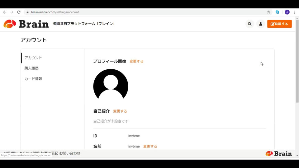Click 自己紹介が未設定です placeholder text
Image resolution: width=299 pixels, height=168 pixels.
click(111, 121)
